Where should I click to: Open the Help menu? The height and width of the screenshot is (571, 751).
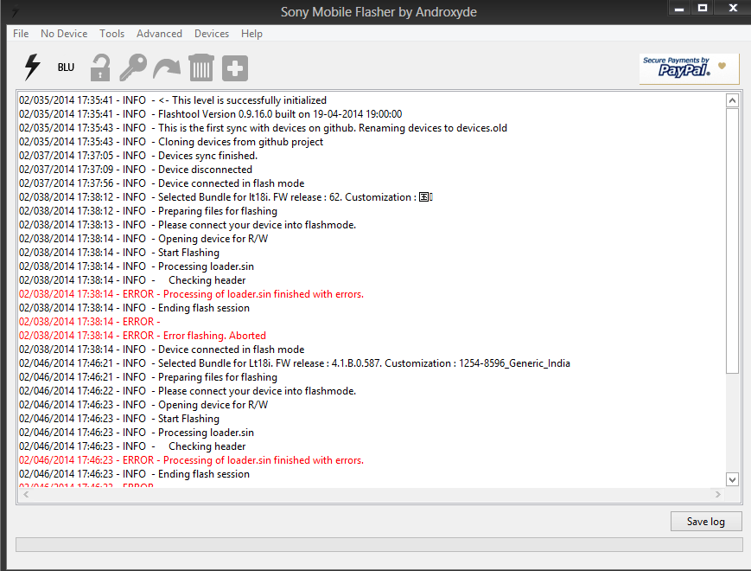(252, 34)
